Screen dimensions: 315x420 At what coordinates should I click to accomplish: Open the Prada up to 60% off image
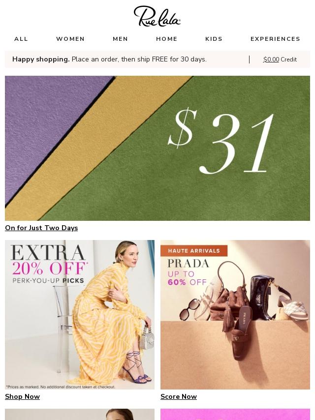(x=235, y=314)
